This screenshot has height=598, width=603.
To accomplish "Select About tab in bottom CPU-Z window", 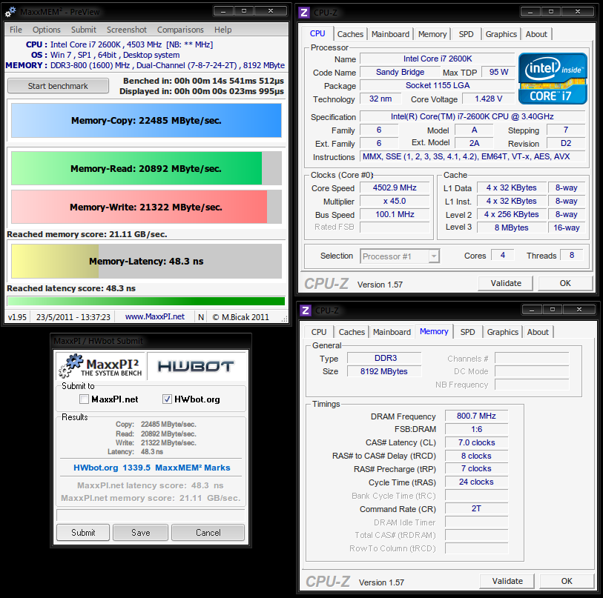I will pos(538,332).
